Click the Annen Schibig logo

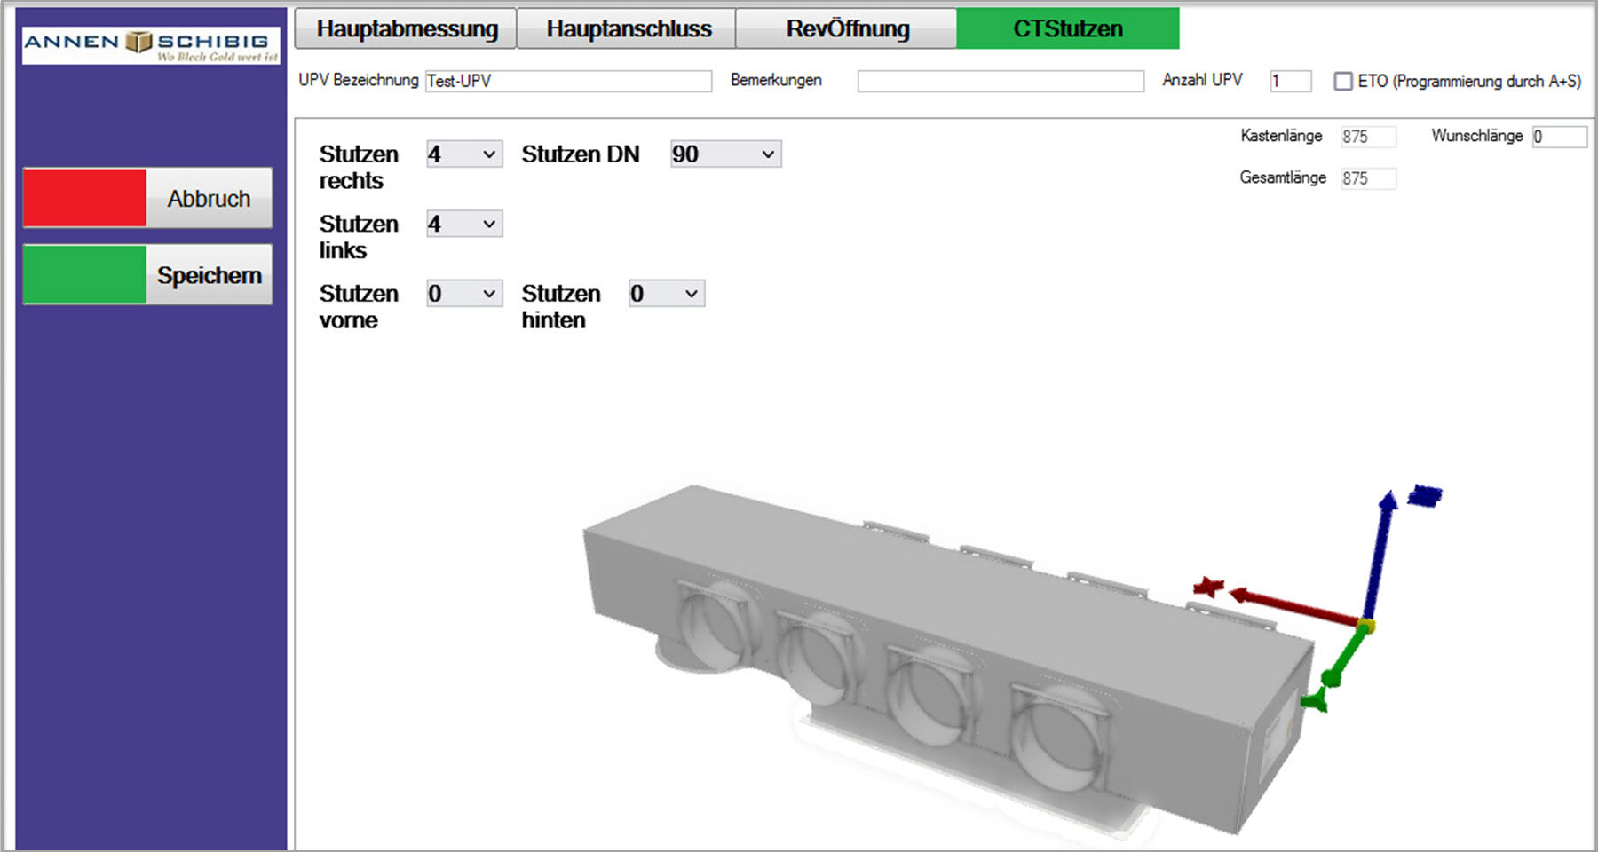pos(150,44)
